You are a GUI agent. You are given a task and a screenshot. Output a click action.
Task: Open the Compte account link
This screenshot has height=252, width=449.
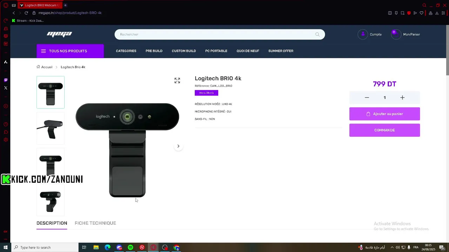[x=370, y=34]
